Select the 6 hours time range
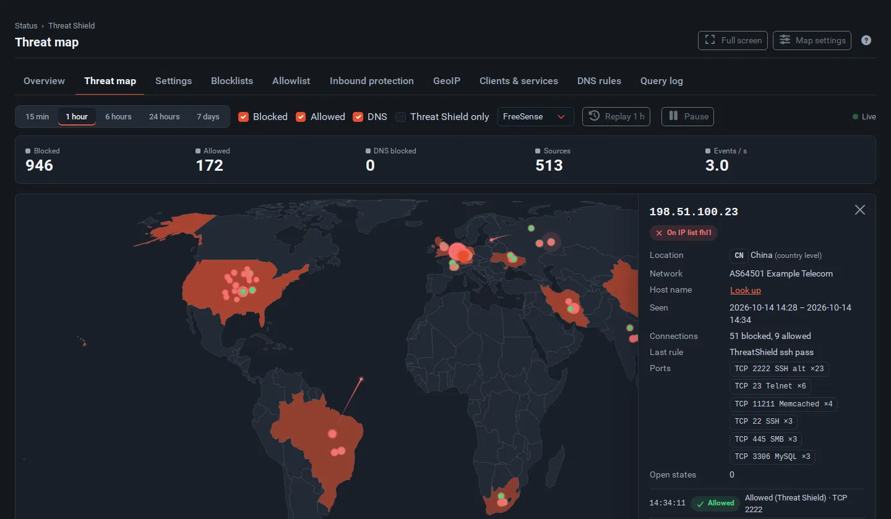Viewport: 891px width, 519px height. (x=118, y=116)
